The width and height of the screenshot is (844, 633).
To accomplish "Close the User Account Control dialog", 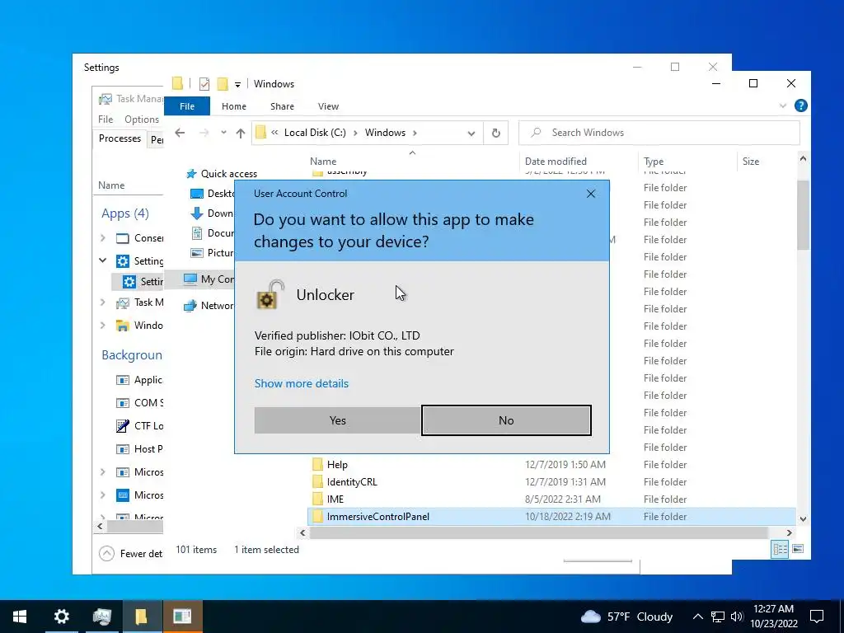I will pos(590,194).
